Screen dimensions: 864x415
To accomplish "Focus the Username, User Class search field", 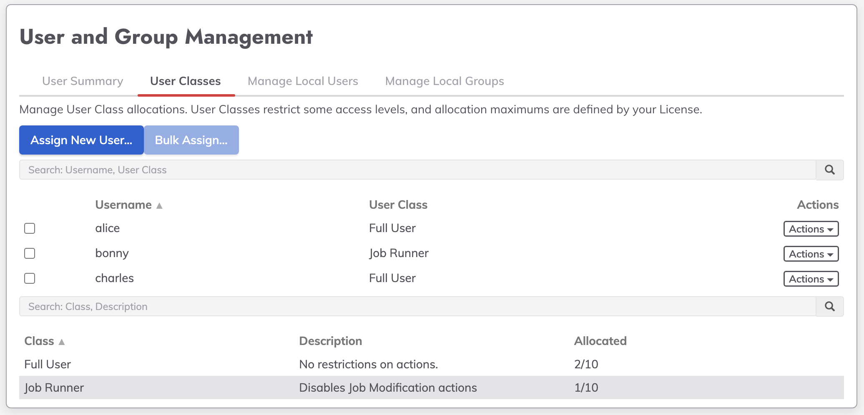I will tap(417, 170).
